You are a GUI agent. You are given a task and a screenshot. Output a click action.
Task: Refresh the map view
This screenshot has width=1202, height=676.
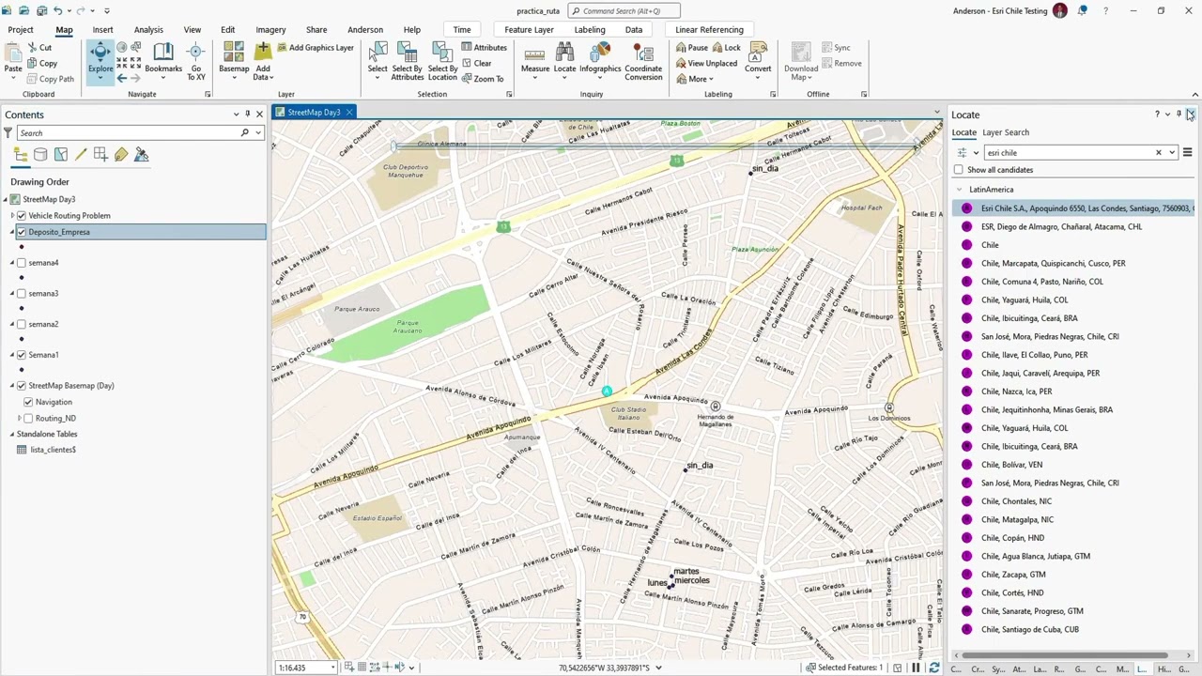(933, 668)
